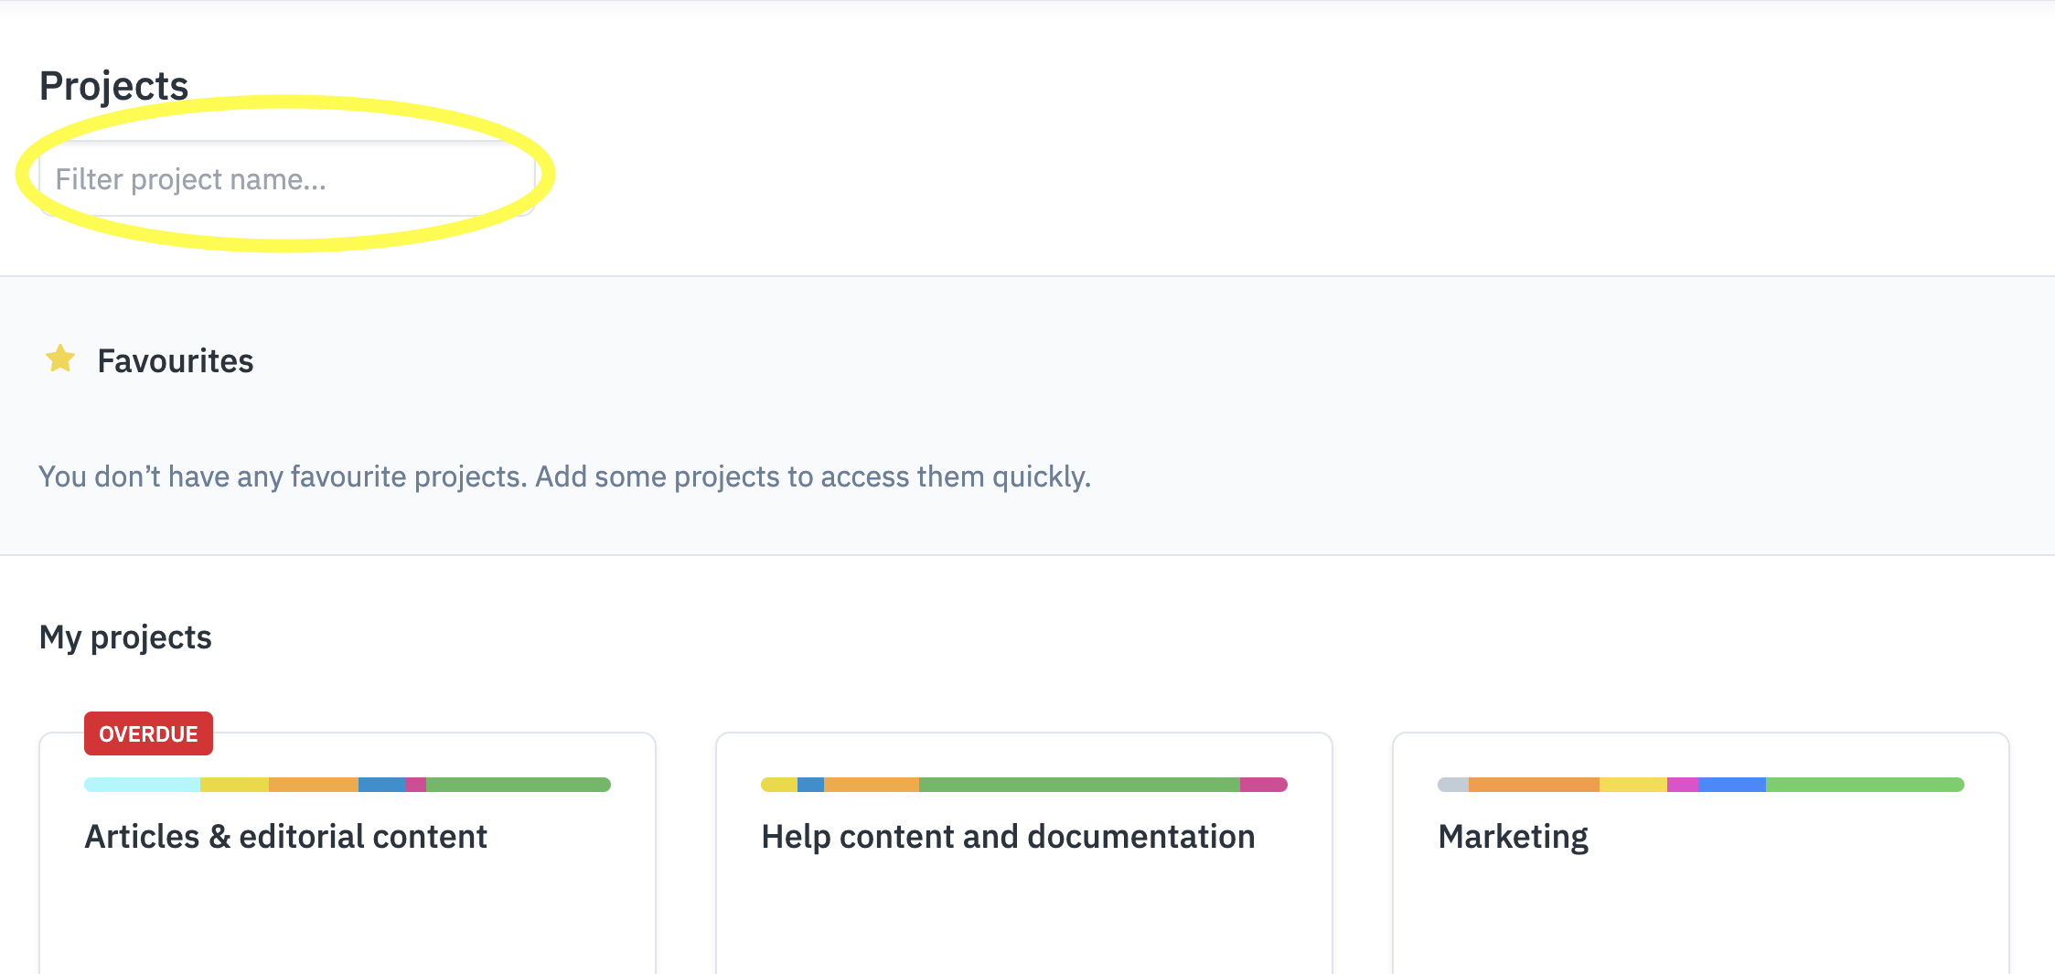Open the "Marketing" project

[x=1513, y=835]
